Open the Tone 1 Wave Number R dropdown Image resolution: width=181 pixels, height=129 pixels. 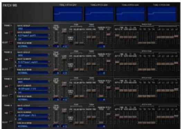click(x=33, y=39)
